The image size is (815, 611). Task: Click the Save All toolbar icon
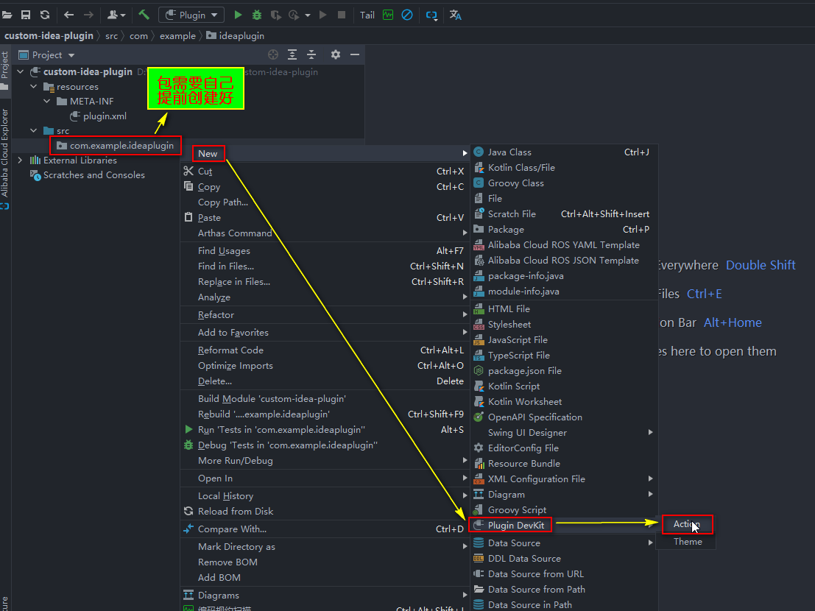(26, 15)
